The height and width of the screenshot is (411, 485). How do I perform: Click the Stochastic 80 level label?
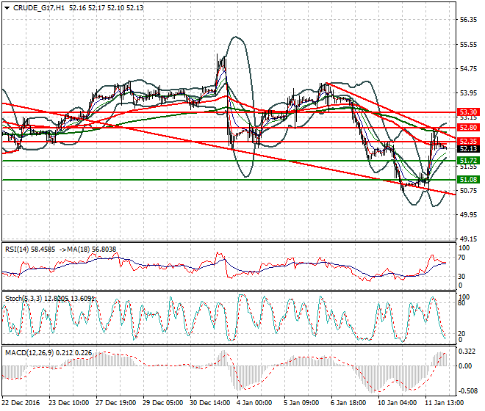[461, 303]
